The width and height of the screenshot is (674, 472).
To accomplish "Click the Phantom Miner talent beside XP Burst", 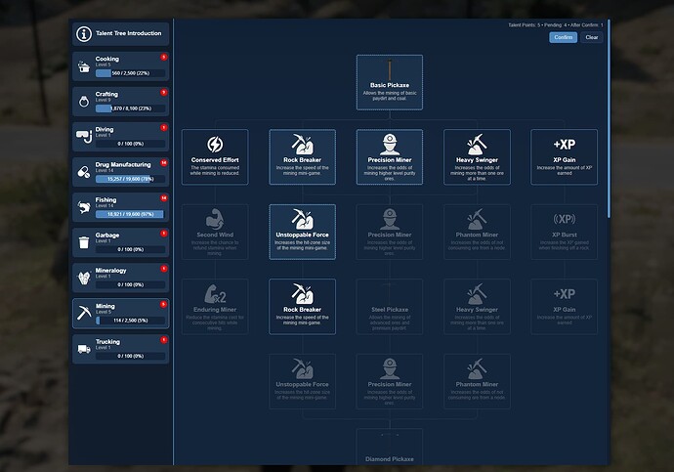I will pyautogui.click(x=477, y=232).
